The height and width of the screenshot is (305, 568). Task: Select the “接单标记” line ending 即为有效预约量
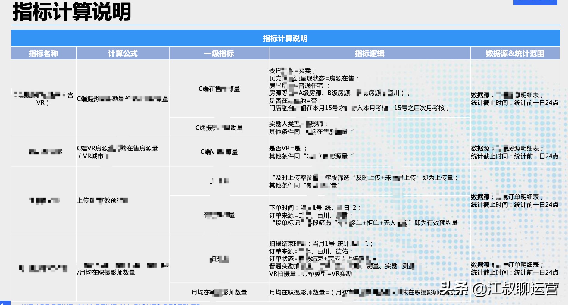365,223
